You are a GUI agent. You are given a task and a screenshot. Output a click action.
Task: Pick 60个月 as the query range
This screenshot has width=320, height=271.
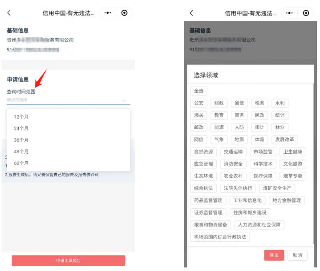[21, 163]
